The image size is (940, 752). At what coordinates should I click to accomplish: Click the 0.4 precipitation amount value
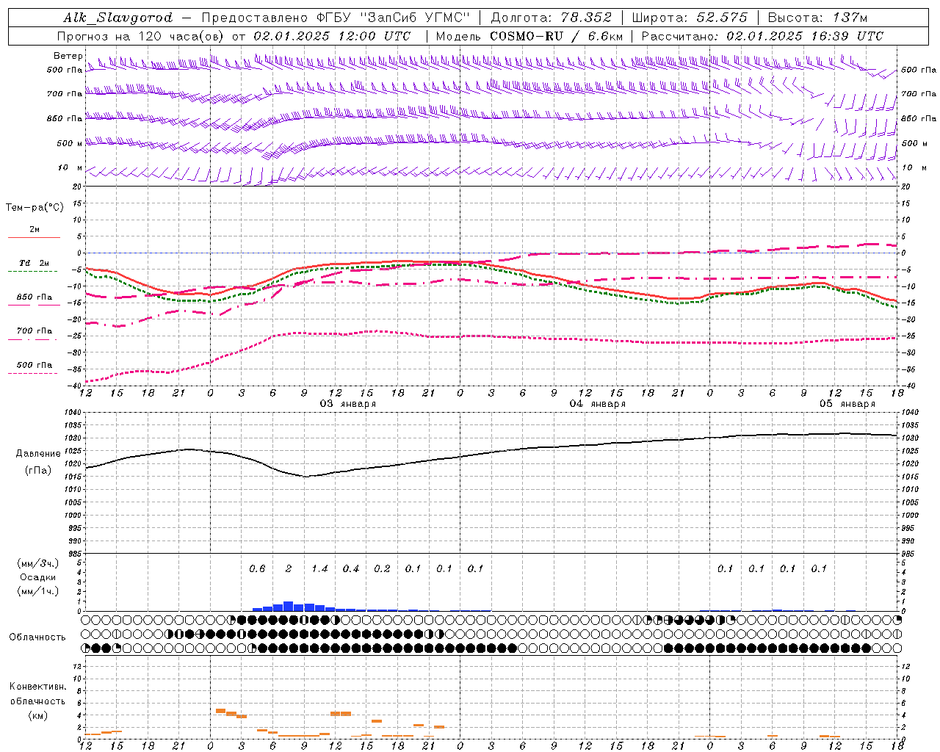pos(351,569)
